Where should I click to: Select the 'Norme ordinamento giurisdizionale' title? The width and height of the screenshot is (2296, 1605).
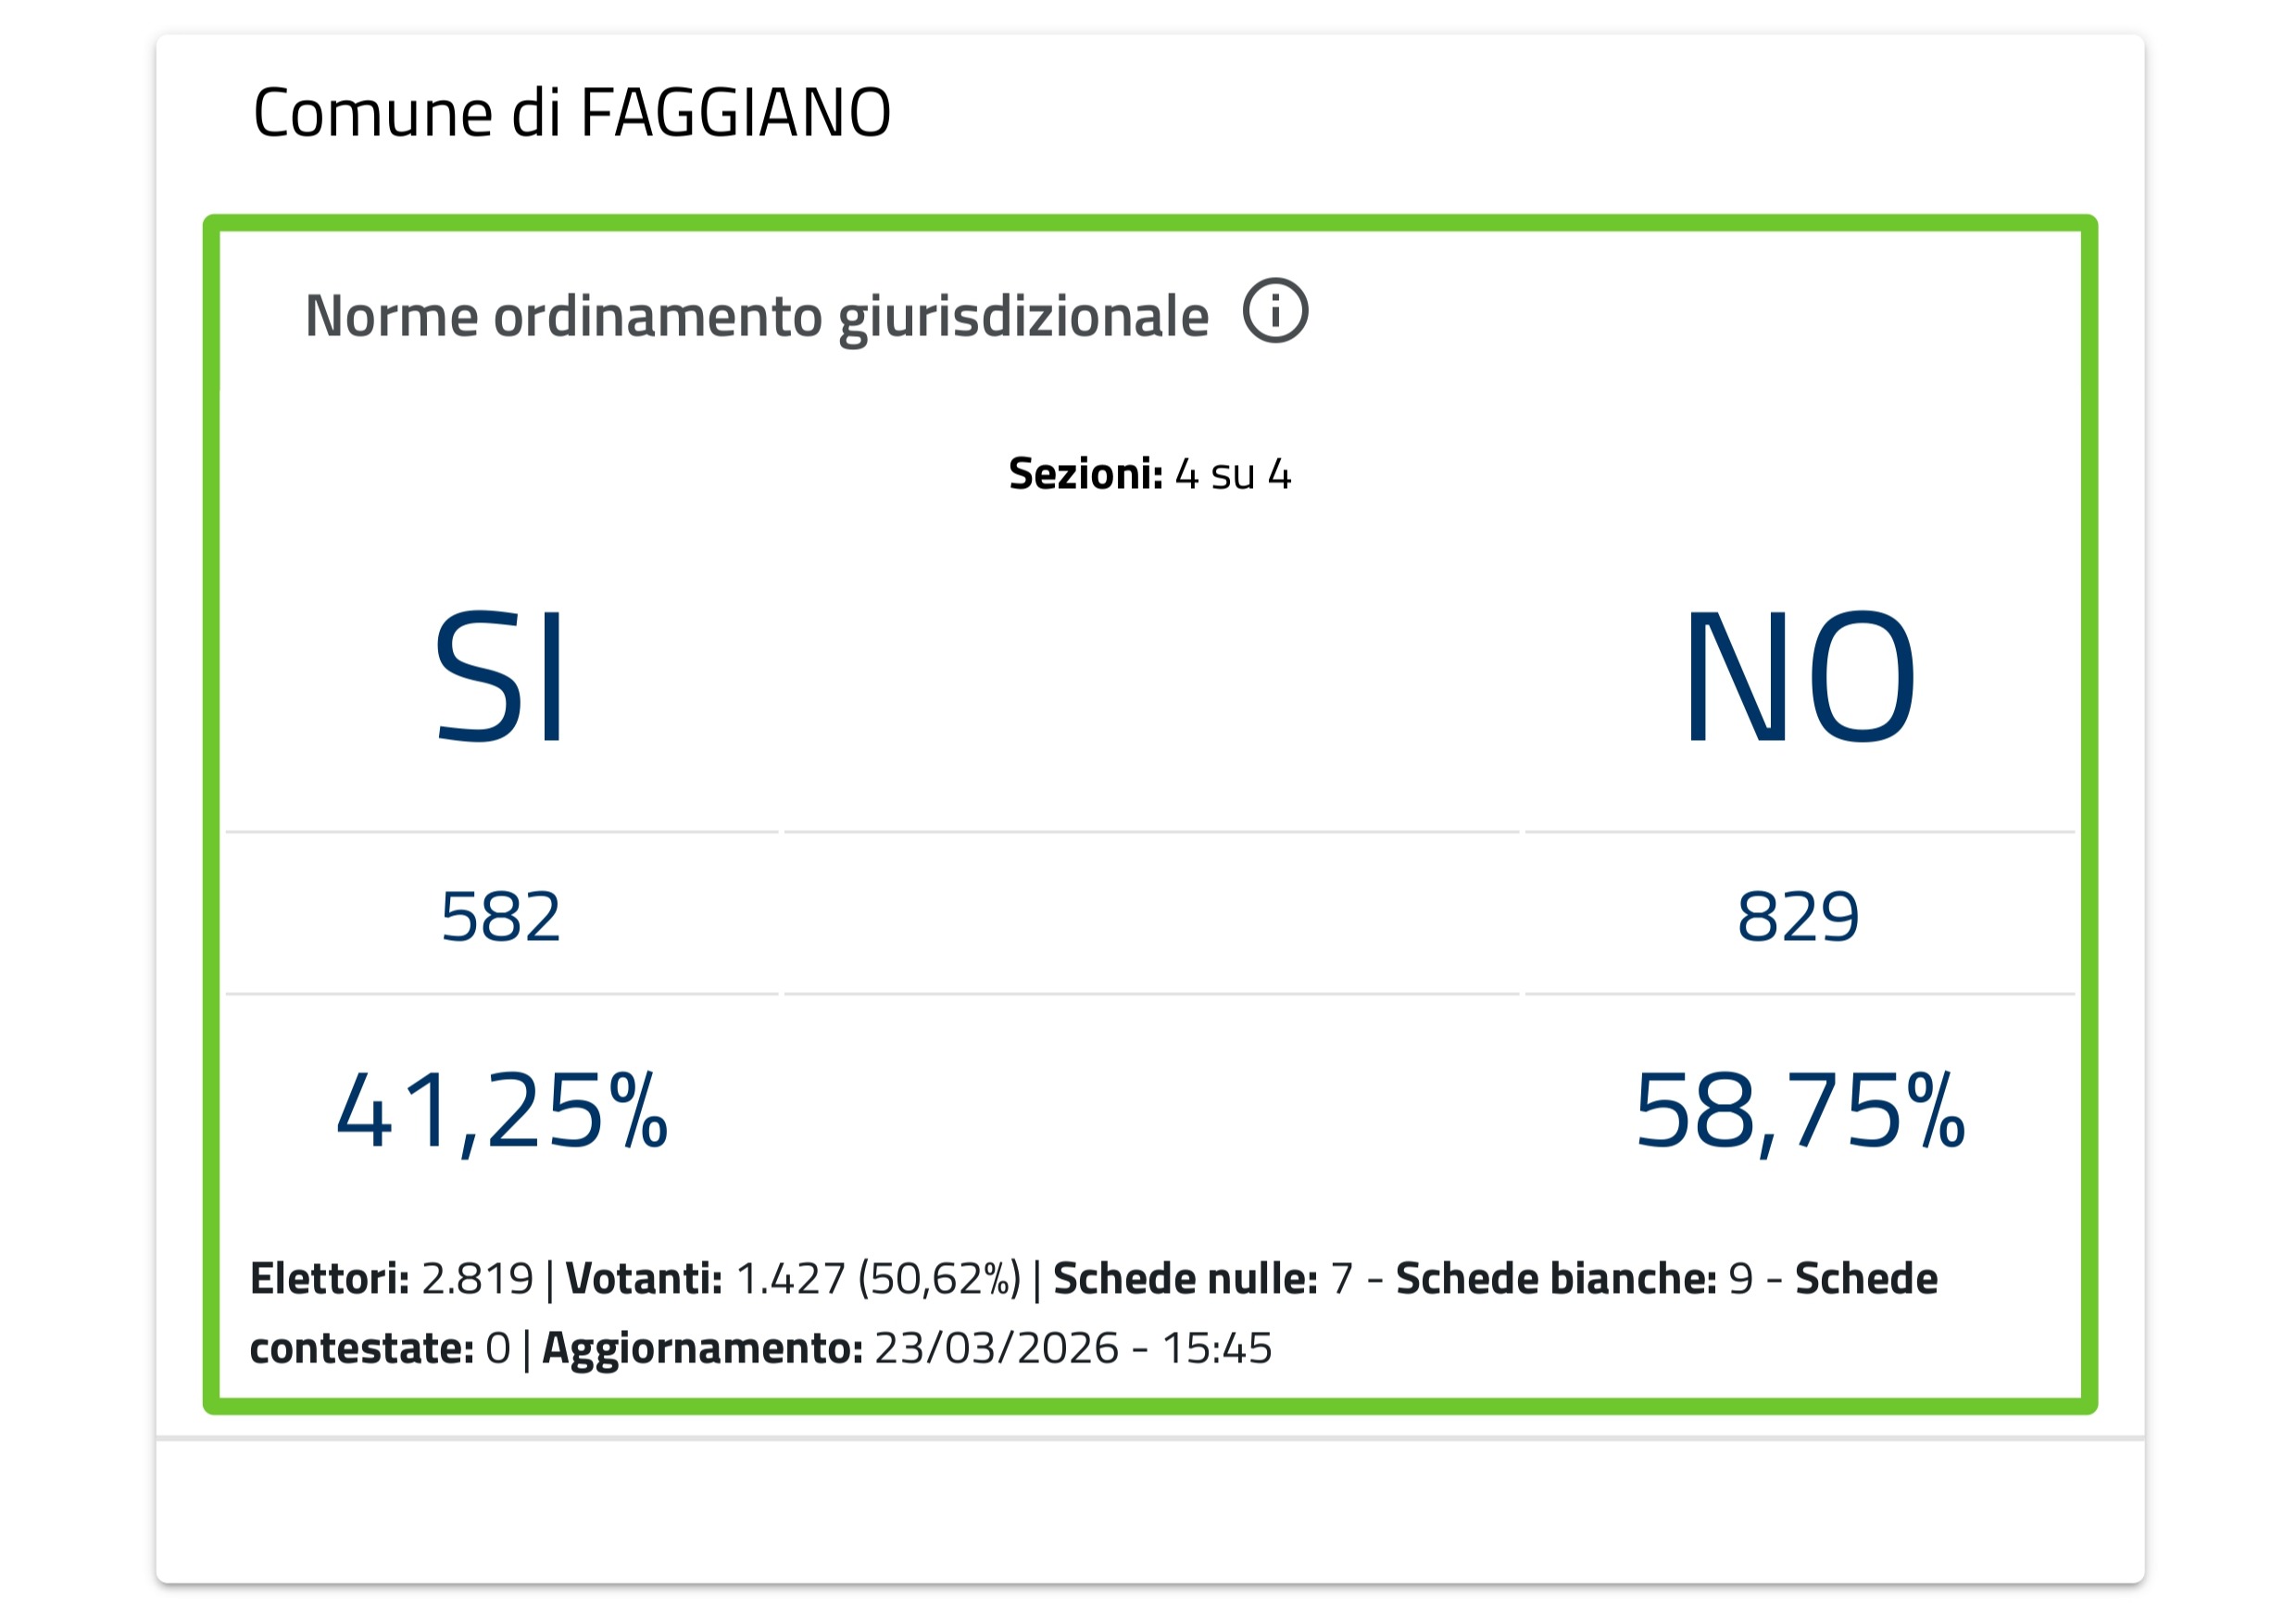(756, 316)
